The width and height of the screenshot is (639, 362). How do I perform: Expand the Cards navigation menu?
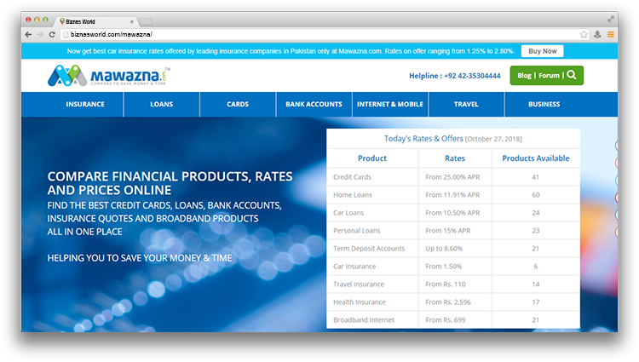(x=238, y=105)
